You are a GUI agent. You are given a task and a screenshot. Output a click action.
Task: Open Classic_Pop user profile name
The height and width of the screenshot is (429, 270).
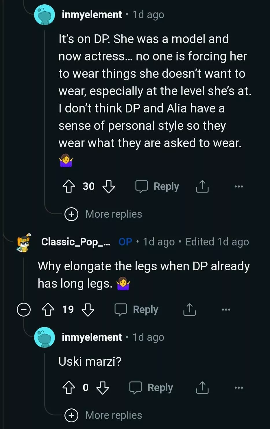coord(75,242)
